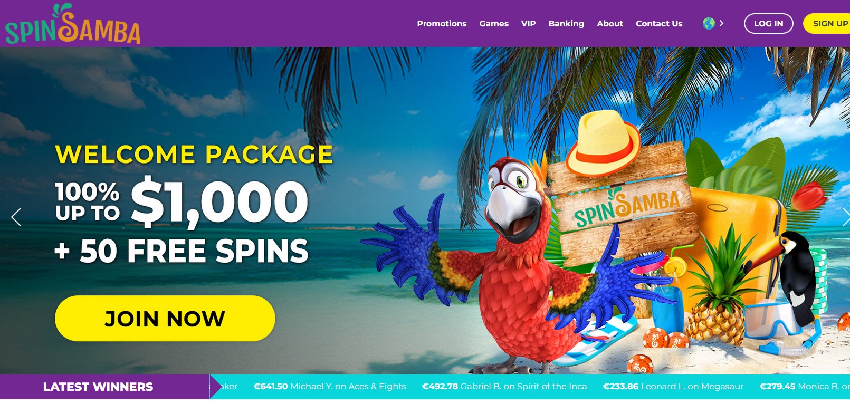850x413 pixels.
Task: Click the LOG IN button
Action: point(768,23)
